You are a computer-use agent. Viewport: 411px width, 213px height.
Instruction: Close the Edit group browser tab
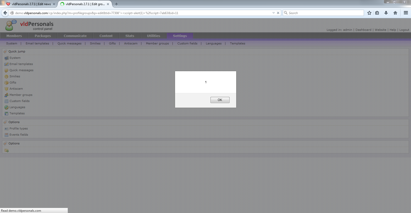[x=108, y=4]
